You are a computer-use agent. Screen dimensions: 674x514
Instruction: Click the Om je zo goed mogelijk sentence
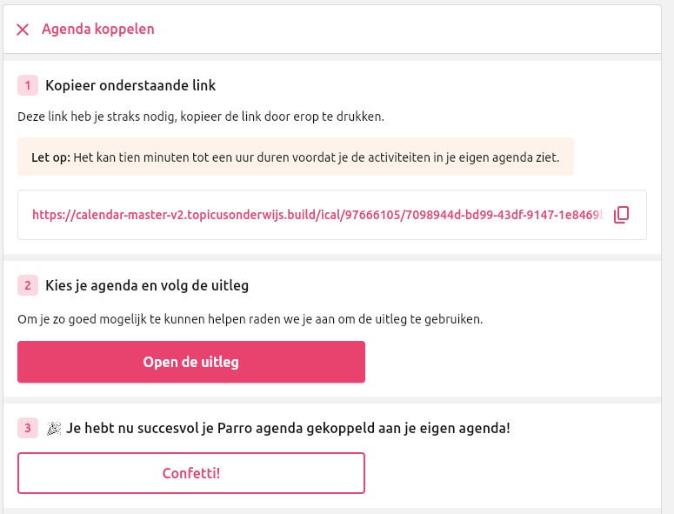click(250, 319)
